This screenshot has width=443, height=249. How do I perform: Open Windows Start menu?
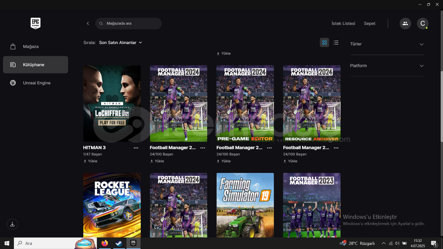7,243
